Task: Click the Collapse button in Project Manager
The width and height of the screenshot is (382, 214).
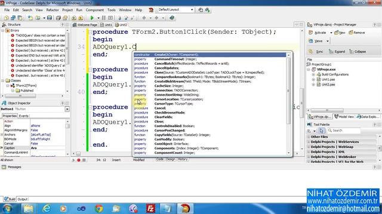Action: (358, 52)
